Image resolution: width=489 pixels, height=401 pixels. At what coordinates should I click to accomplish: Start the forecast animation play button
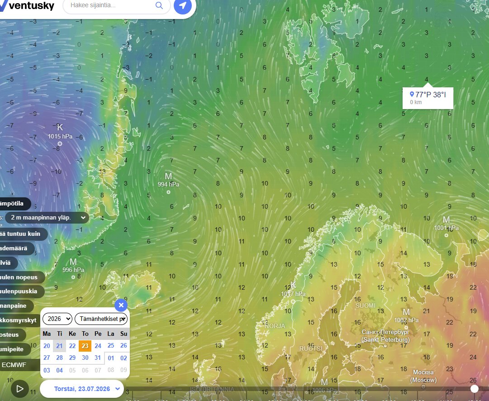pos(19,388)
